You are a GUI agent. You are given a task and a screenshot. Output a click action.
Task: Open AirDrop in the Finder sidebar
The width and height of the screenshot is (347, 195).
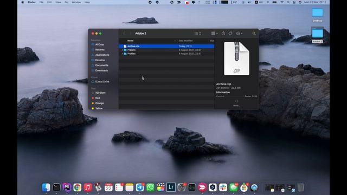coord(99,44)
